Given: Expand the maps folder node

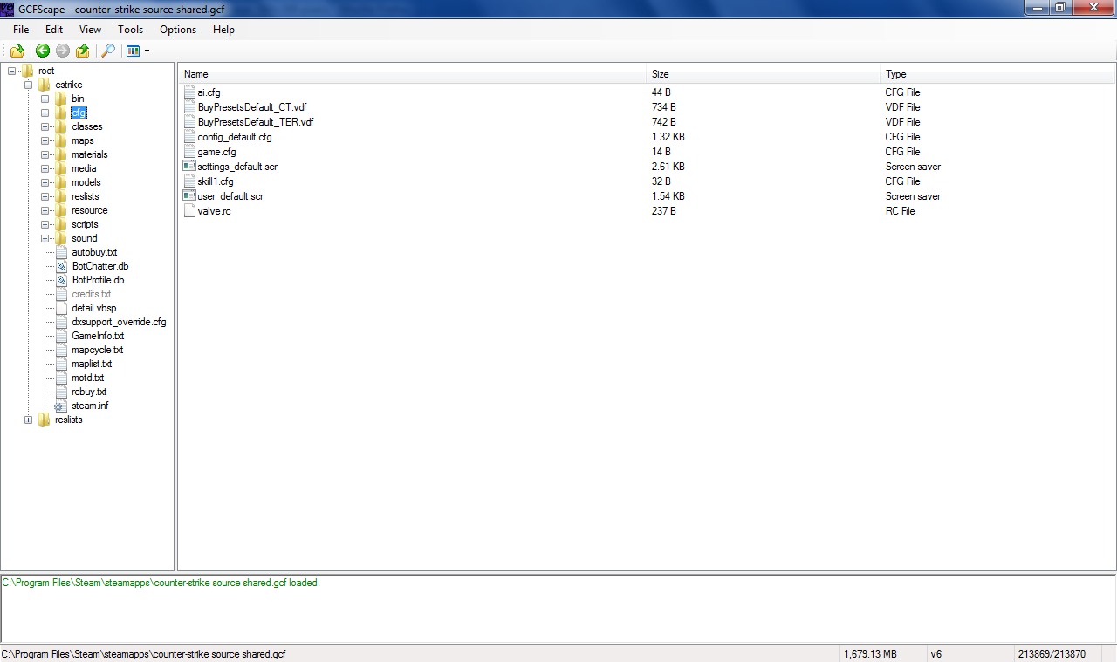Looking at the screenshot, I should click(45, 140).
